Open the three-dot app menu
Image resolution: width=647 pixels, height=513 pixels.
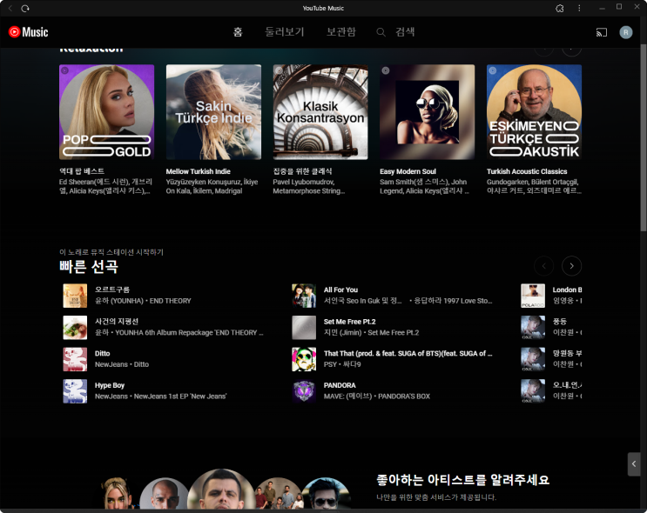(579, 8)
